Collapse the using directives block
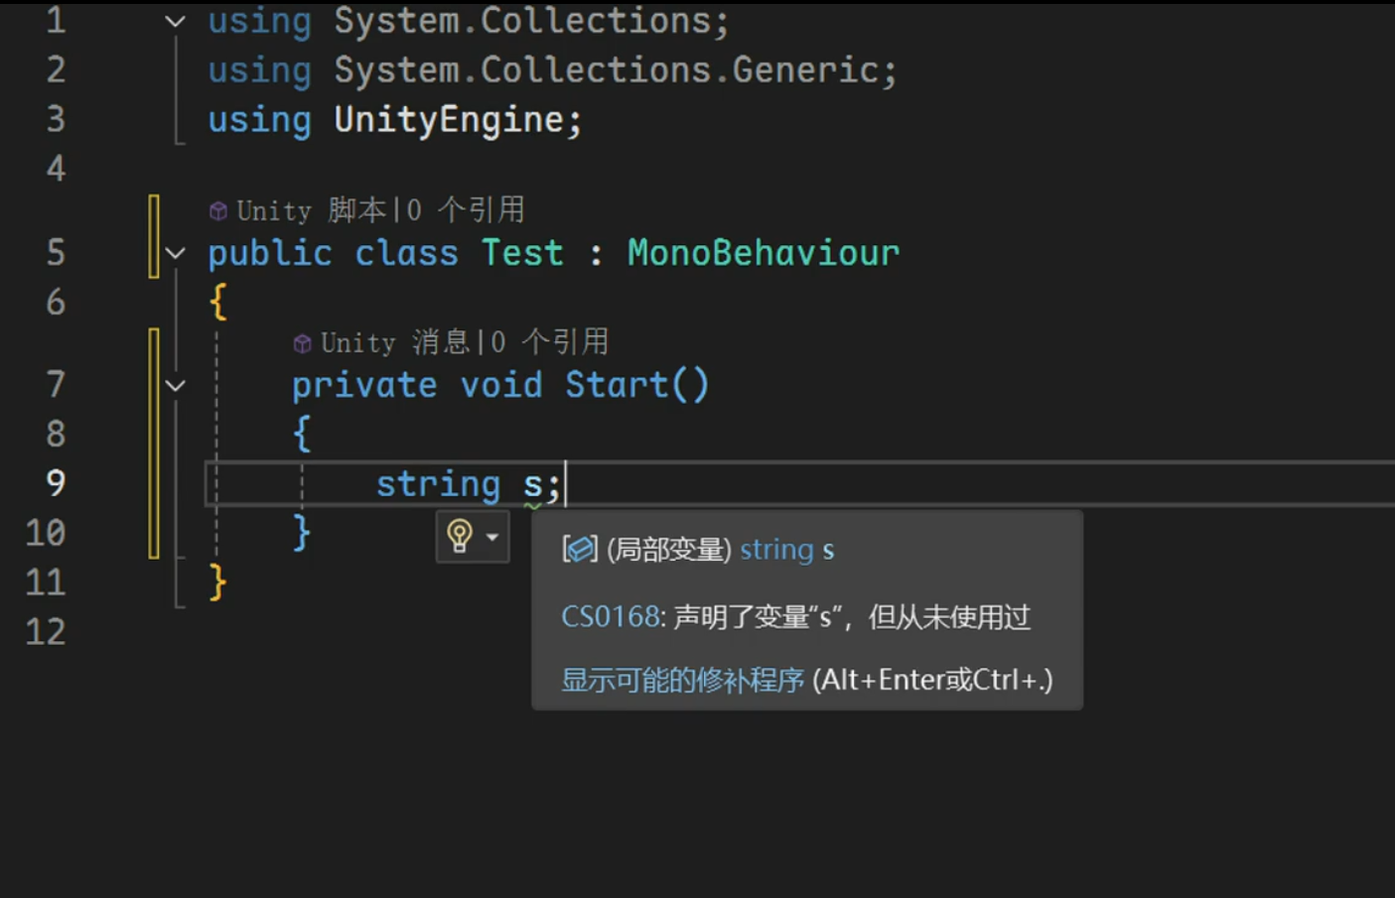Viewport: 1395px width, 898px height. (x=175, y=21)
